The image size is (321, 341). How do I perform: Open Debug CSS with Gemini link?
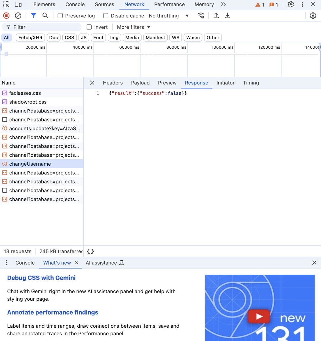pos(41,278)
